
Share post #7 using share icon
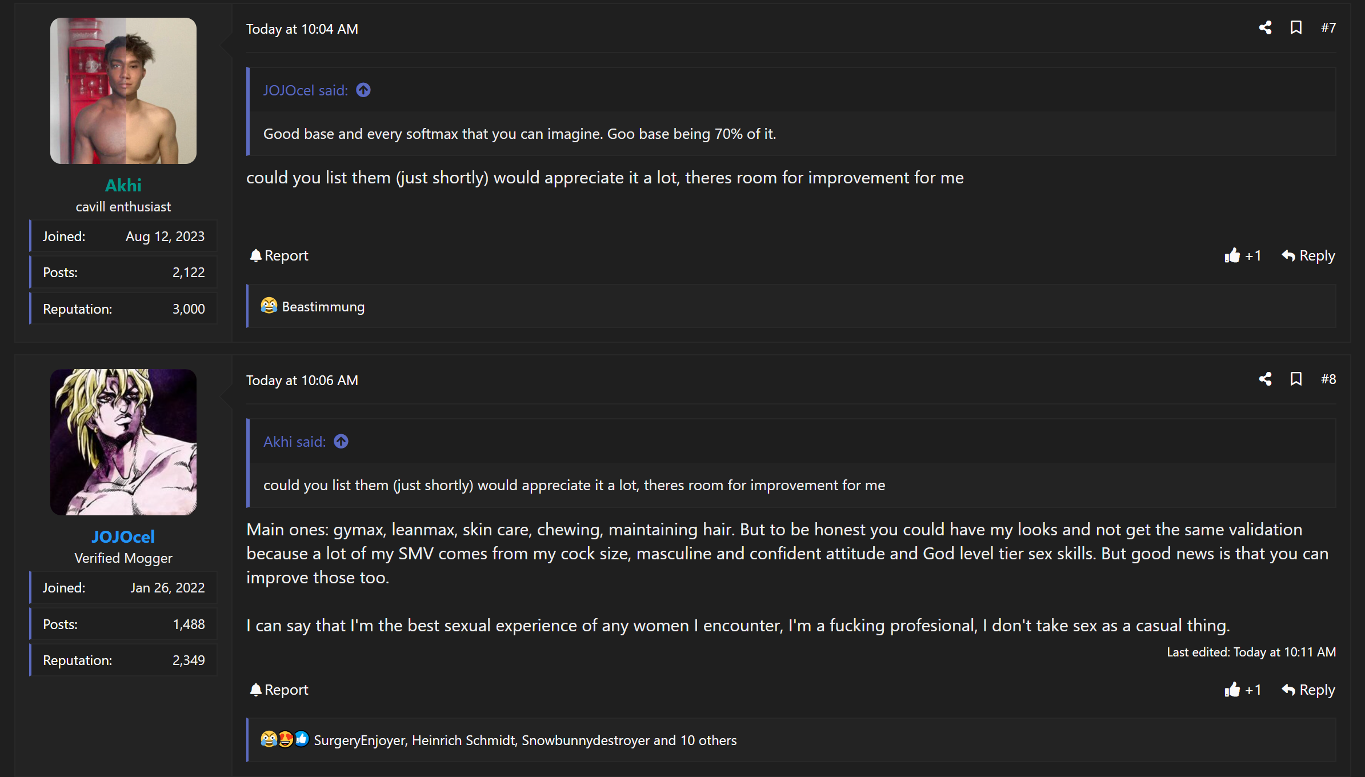(x=1265, y=28)
